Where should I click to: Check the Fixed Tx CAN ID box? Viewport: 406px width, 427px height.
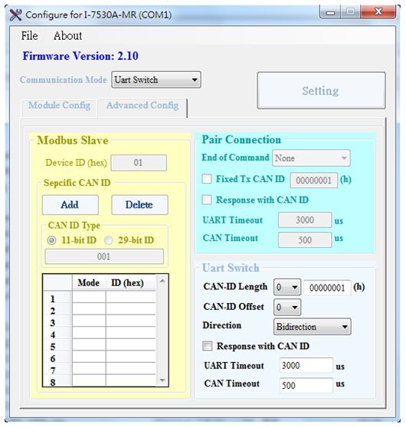point(207,179)
